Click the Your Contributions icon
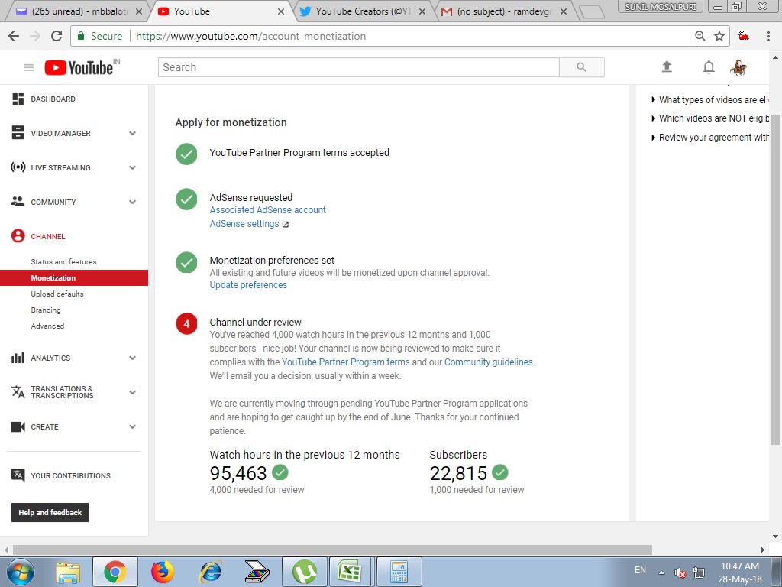 coord(18,475)
